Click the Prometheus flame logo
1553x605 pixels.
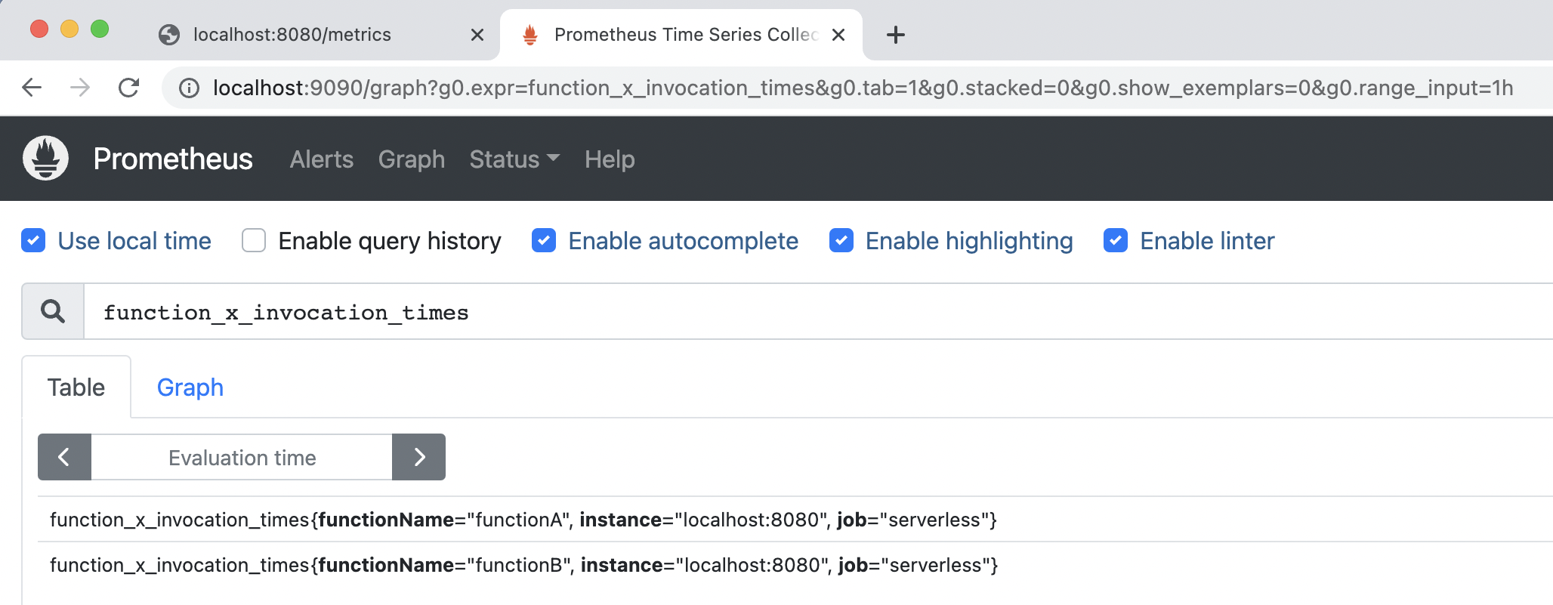click(45, 159)
